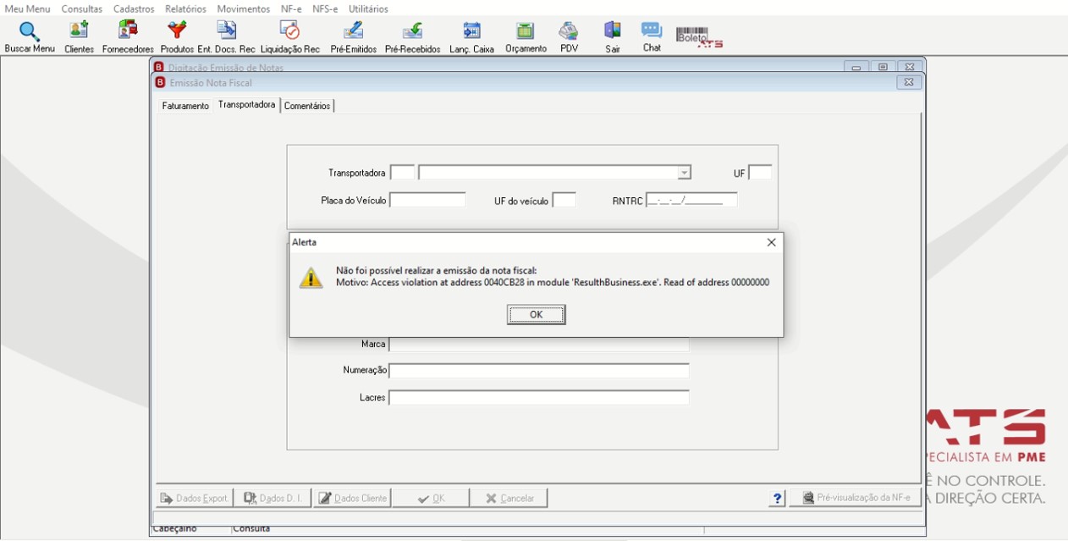Click Lacres input field
Screen dimensions: 1068x541
[539, 398]
